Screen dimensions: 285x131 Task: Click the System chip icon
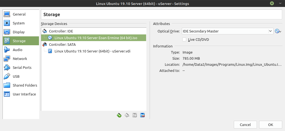(x=7, y=23)
